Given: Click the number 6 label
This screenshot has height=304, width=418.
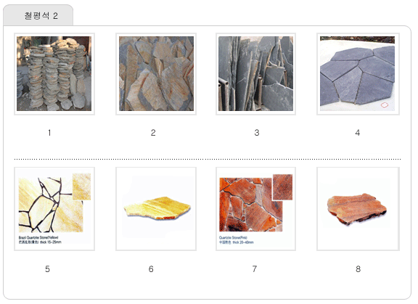Looking at the screenshot, I should (x=151, y=269).
